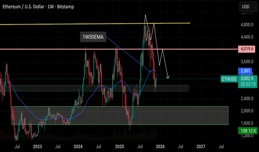Click the blue dot on the EMA line
This screenshot has width=259, height=152.
click(x=151, y=72)
